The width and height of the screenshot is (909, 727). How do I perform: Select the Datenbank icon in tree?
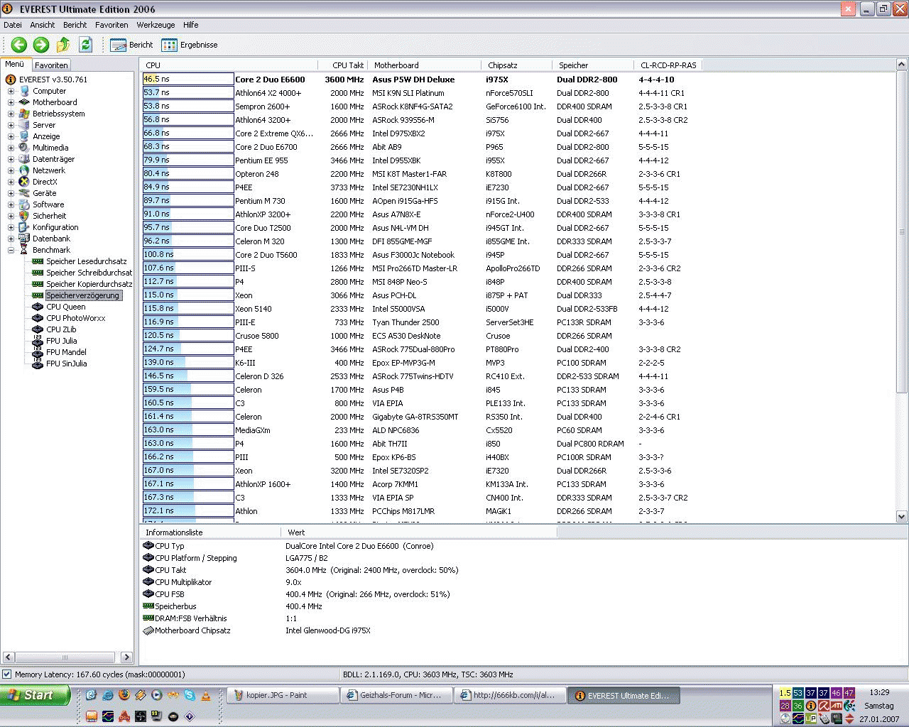coord(24,239)
